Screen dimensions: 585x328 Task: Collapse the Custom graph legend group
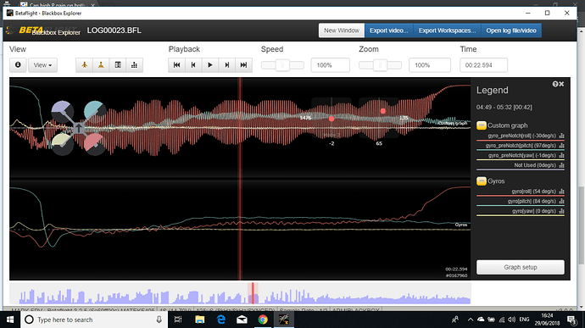point(482,125)
